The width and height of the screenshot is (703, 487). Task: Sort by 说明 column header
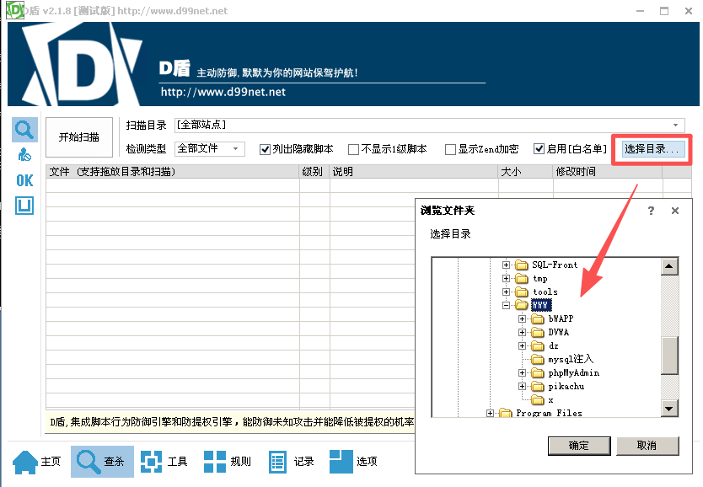click(414, 172)
